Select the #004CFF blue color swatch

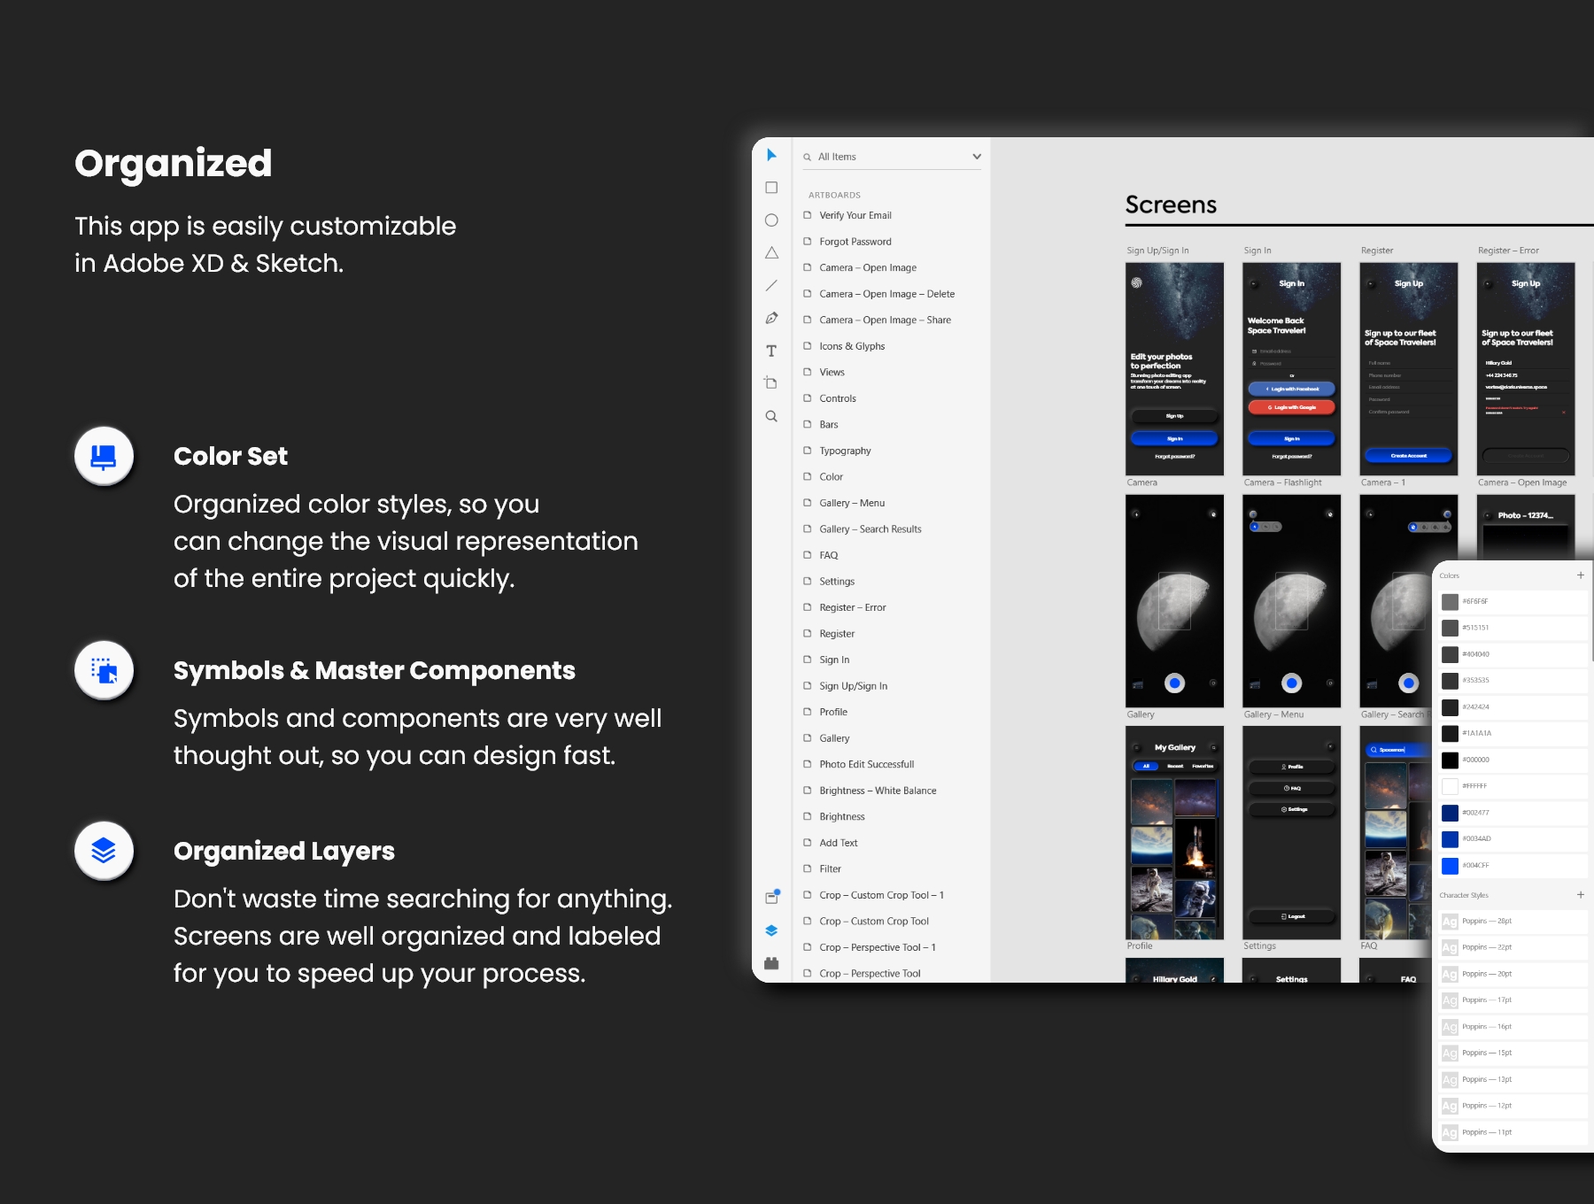pos(1450,866)
